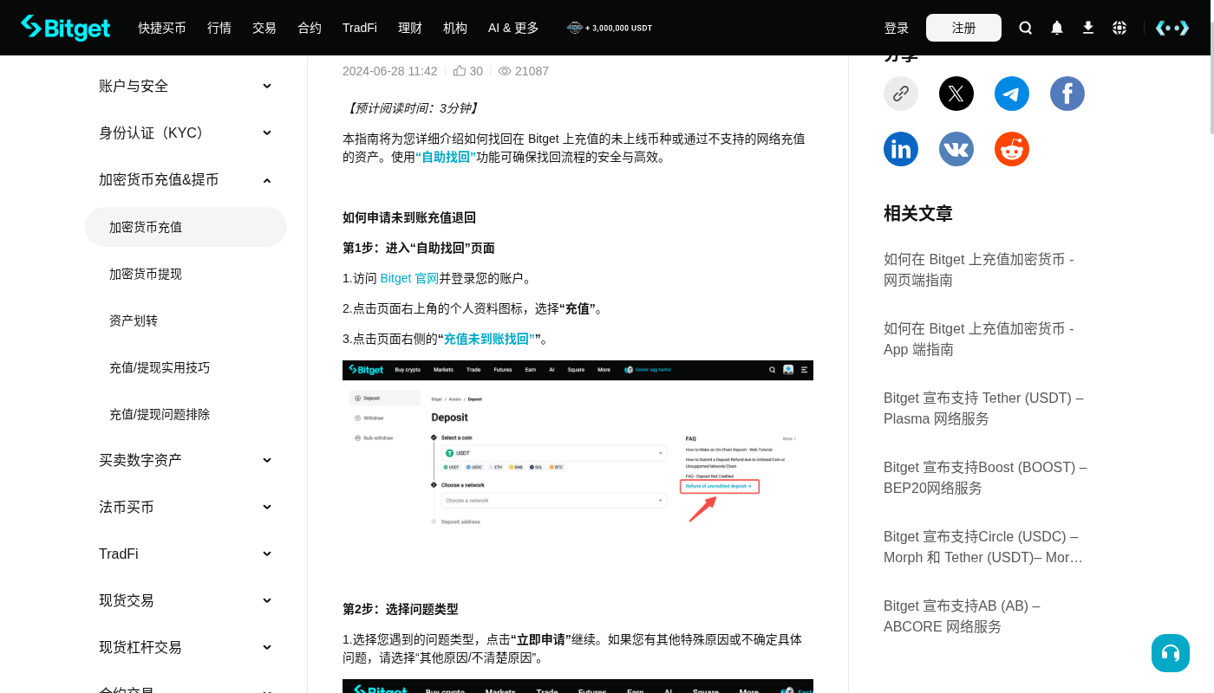
Task: Open the customer support headset button
Action: coord(1171,653)
